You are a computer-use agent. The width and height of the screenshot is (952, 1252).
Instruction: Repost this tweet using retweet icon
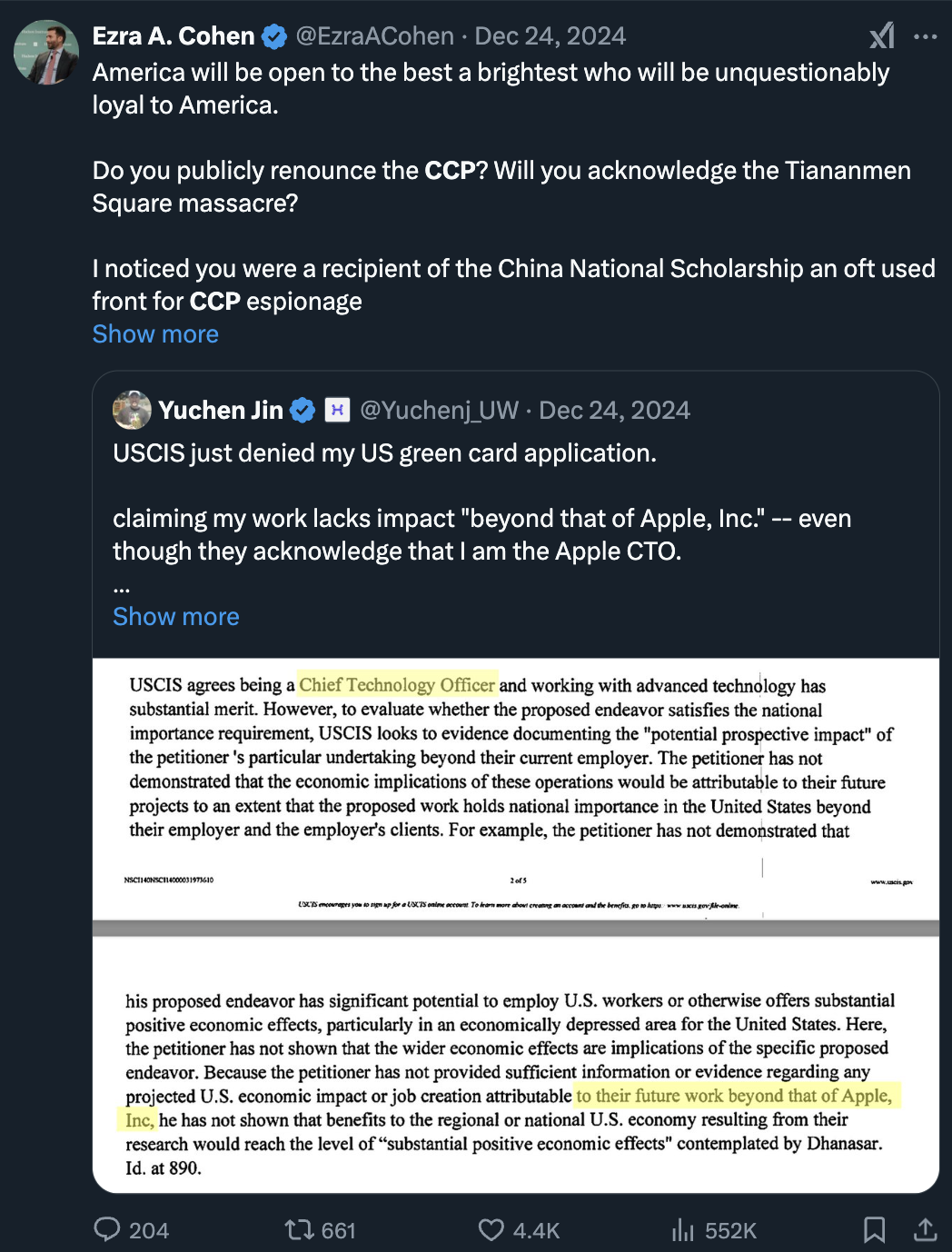(x=299, y=1230)
